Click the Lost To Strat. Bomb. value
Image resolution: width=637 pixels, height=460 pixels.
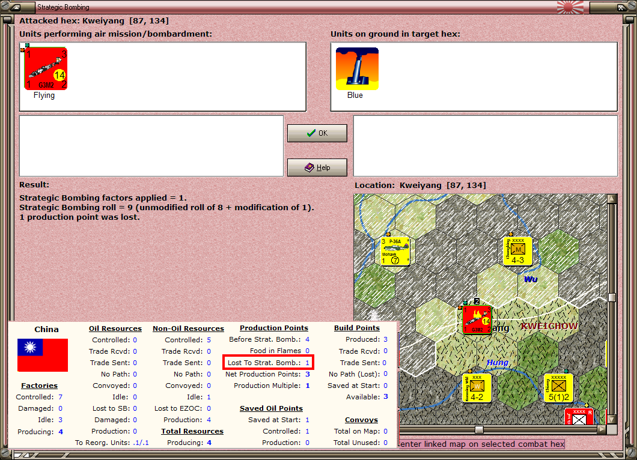[308, 363]
